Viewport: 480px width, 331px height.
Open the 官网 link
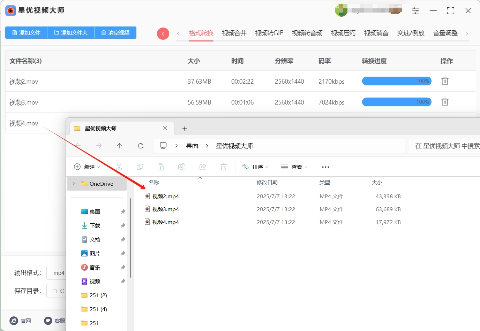pos(20,321)
